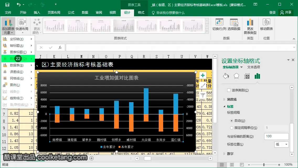Viewport: 298px width, 168px height.
Task: Click the zoom slider handle
Action: 264,165
